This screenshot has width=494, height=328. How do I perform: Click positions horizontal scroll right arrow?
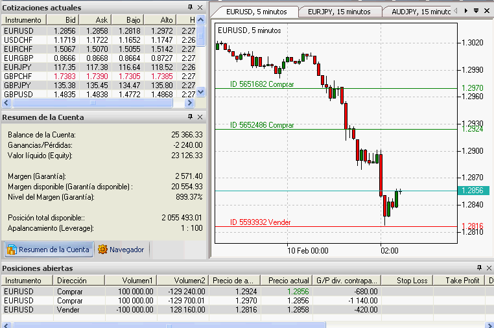point(489,325)
